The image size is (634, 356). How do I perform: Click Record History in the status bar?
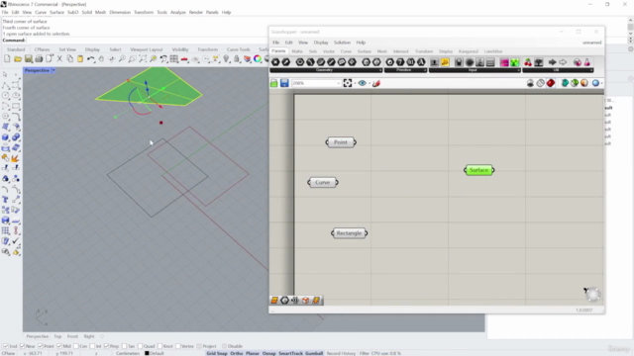341,353
